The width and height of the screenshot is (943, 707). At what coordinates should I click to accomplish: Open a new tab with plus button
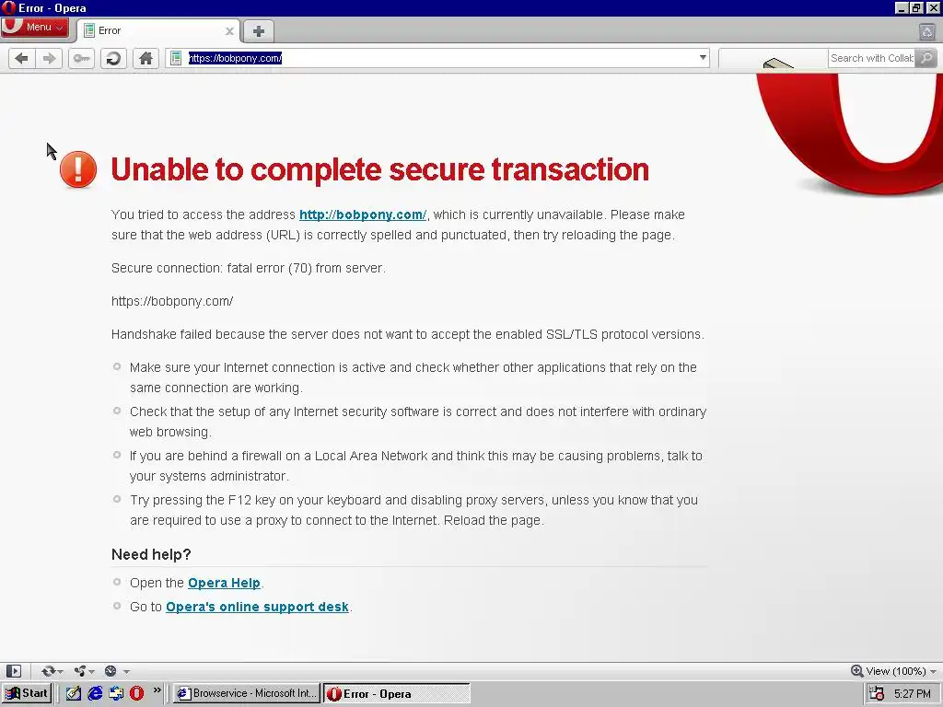259,31
